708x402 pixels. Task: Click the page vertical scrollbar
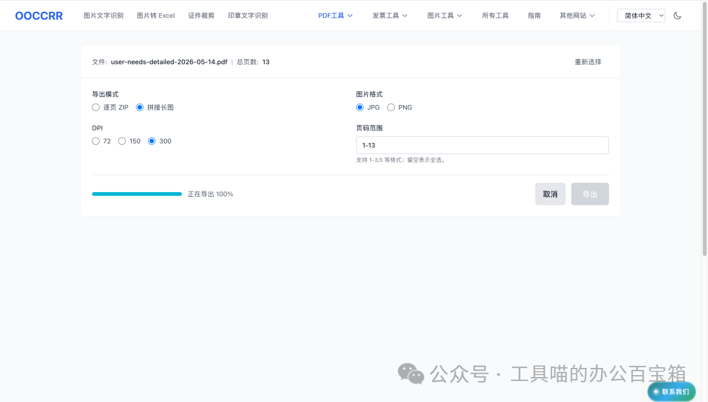[x=704, y=129]
